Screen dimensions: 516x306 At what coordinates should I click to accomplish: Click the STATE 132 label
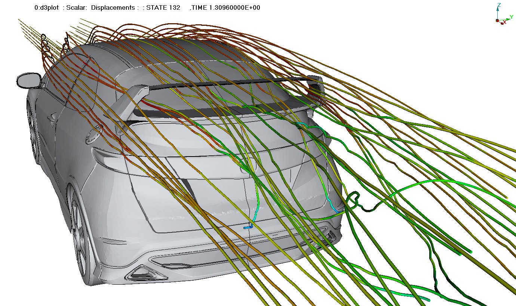coord(165,8)
